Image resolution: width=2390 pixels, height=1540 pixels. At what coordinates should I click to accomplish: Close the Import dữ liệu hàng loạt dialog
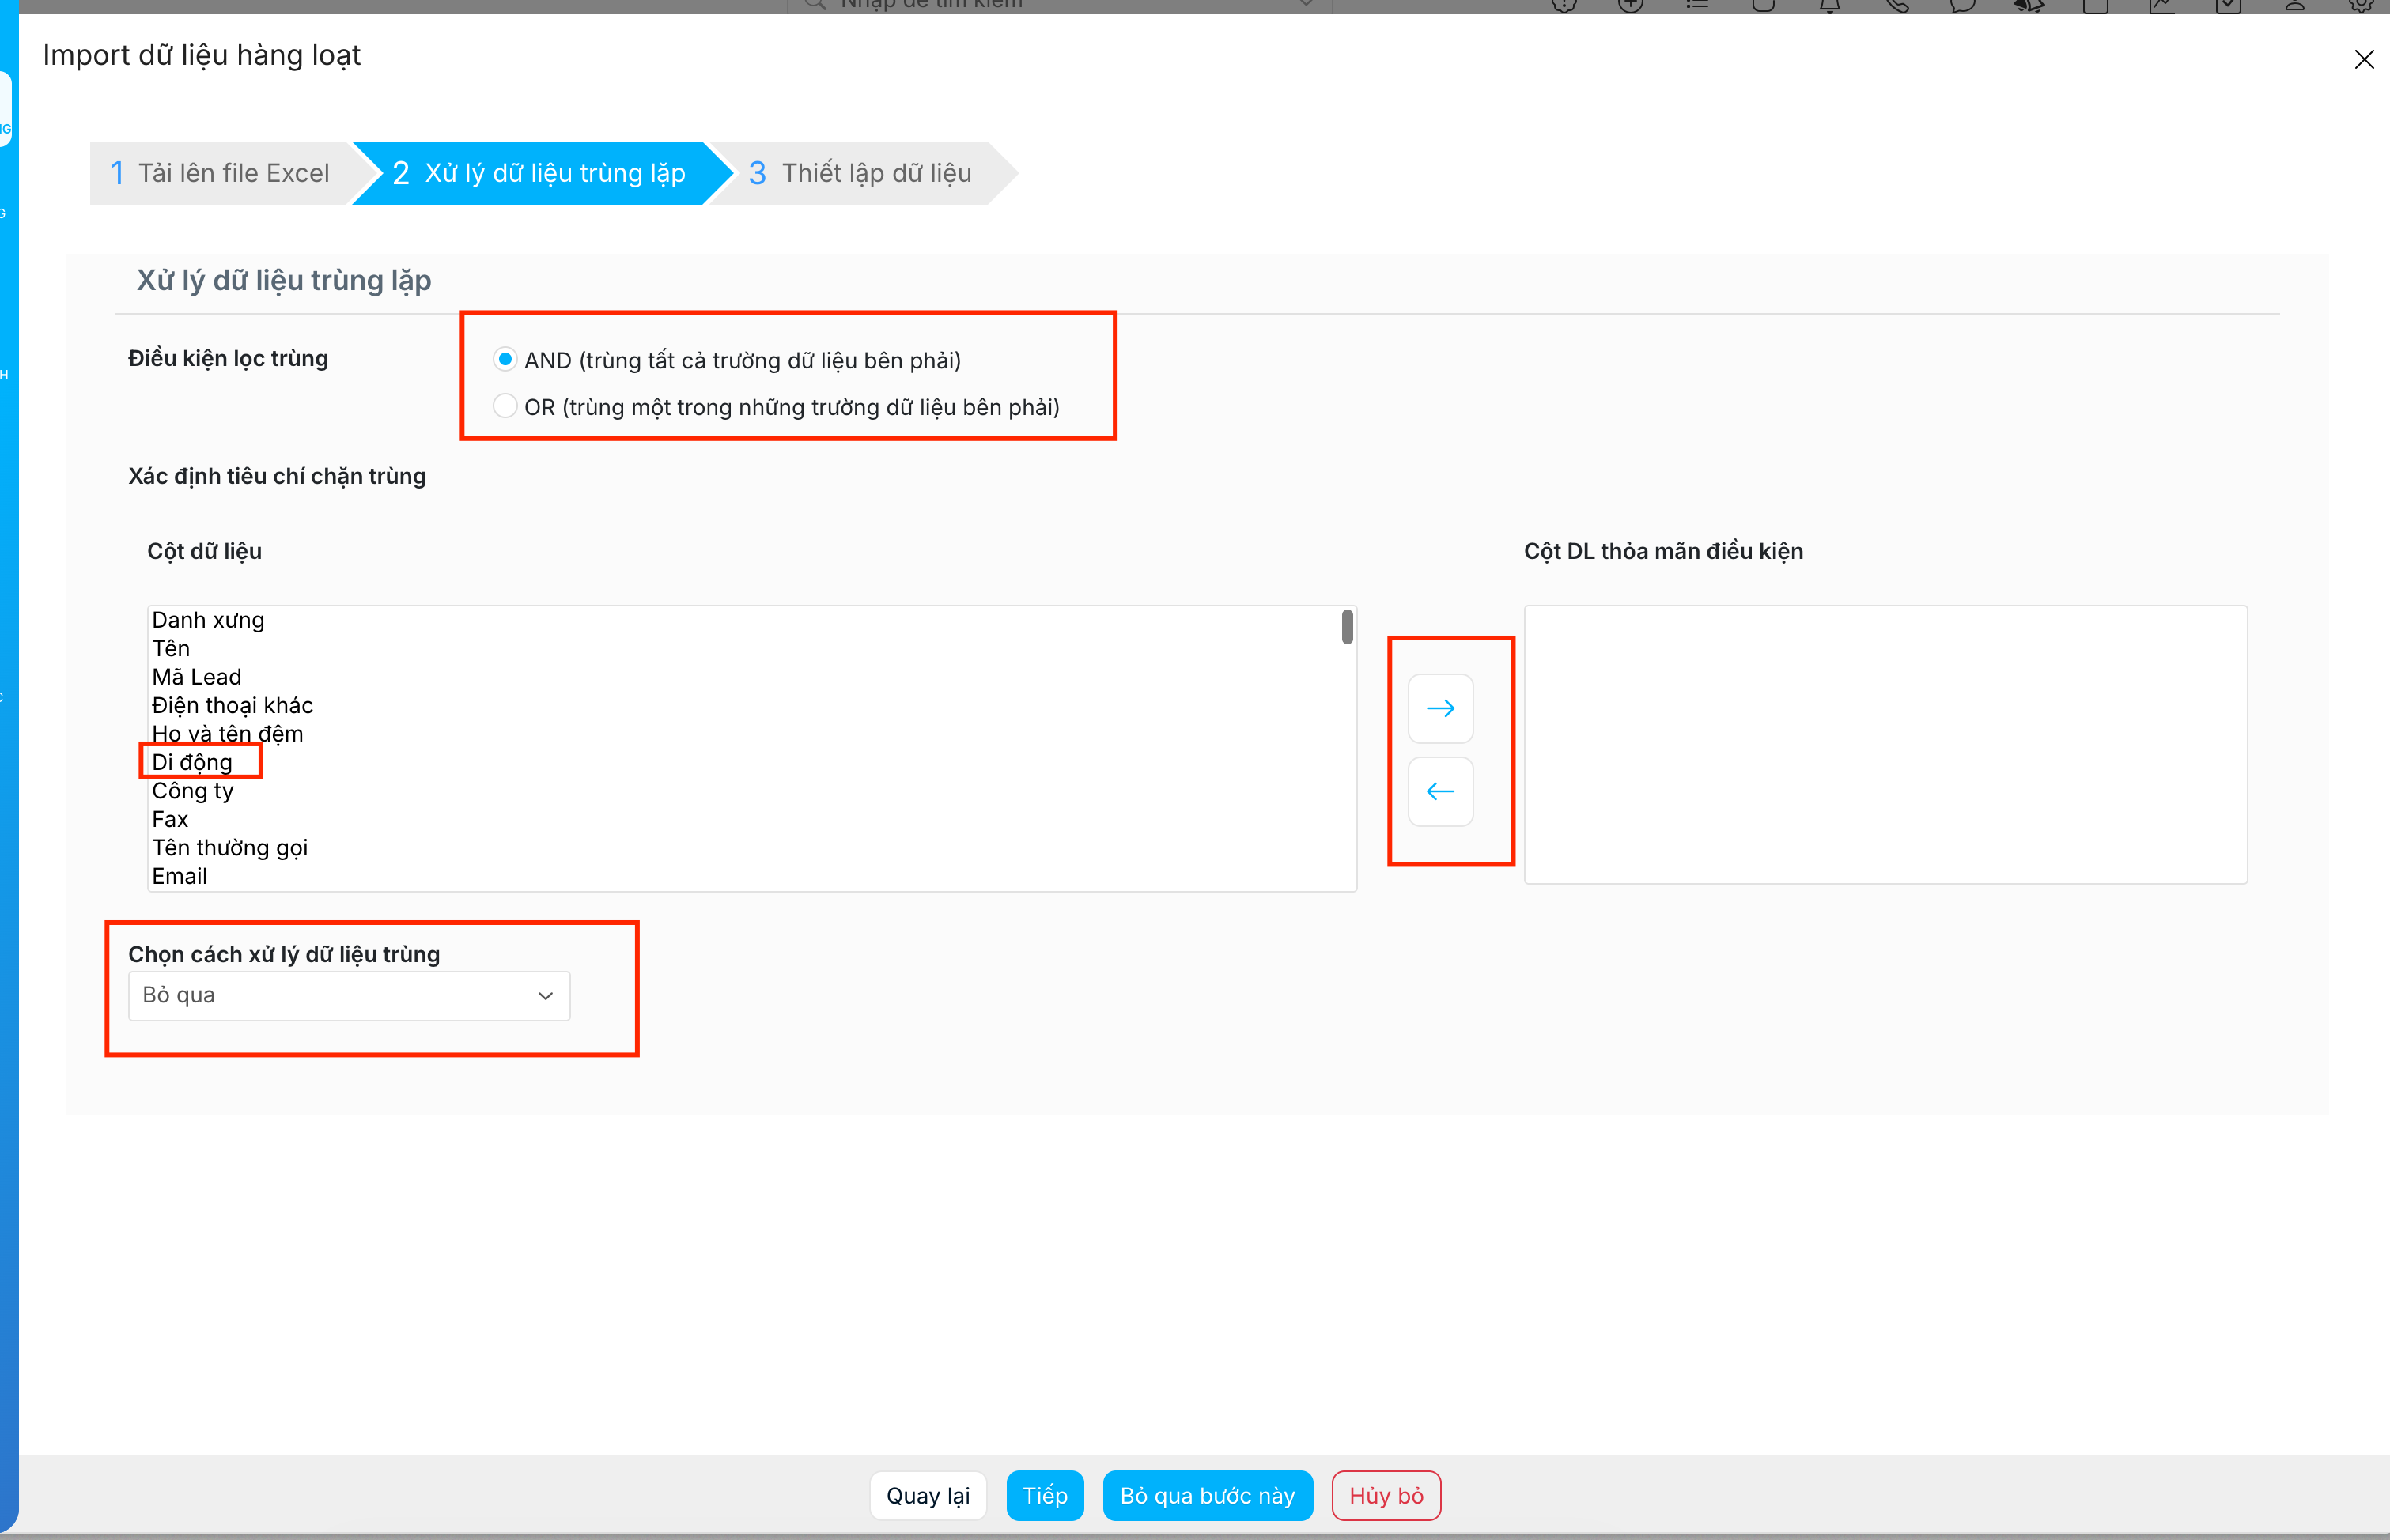pos(2363,60)
